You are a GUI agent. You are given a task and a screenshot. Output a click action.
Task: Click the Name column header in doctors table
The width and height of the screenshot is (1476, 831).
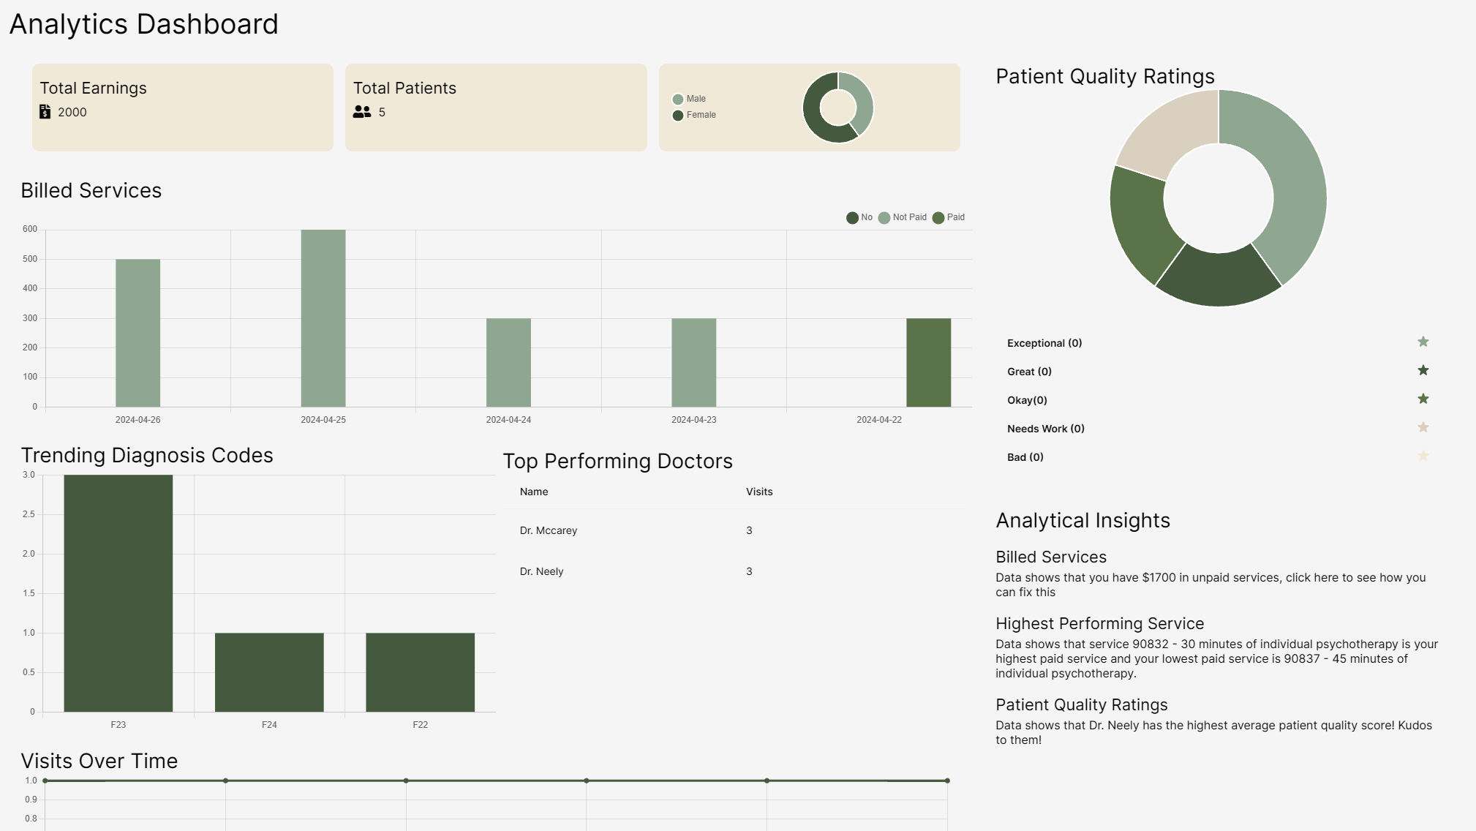click(534, 492)
